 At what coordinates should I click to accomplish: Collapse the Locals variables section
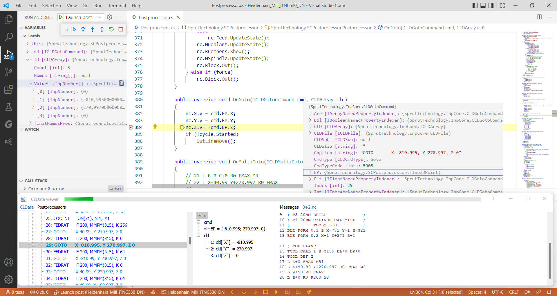(24, 36)
